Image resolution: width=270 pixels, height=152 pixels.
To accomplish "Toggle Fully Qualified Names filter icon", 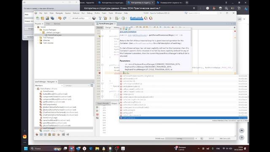I will 59,134.
